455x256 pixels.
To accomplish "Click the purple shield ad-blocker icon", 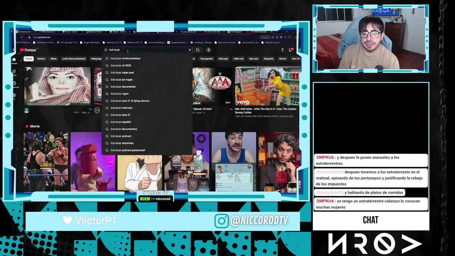I will pyautogui.click(x=281, y=37).
